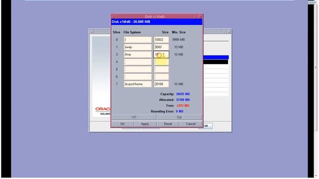Click the outer window vertical scrollbar
The image size is (319, 179).
tap(316, 89)
